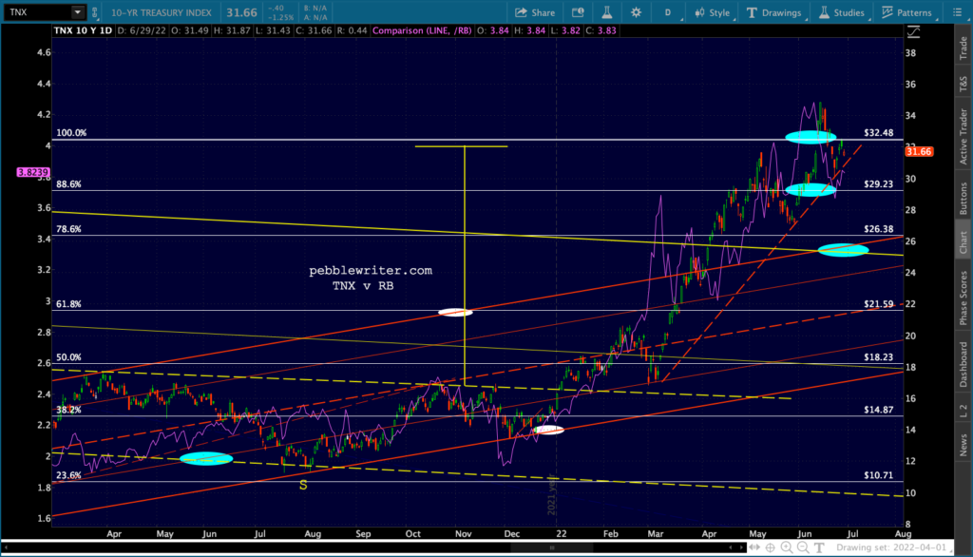Screen dimensions: 973x557
Task: Select the yellow S text label near Aug
Action: pos(303,486)
